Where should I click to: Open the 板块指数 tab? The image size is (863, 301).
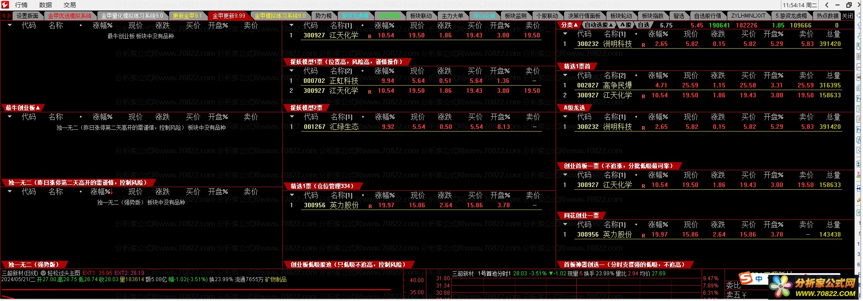652,16
